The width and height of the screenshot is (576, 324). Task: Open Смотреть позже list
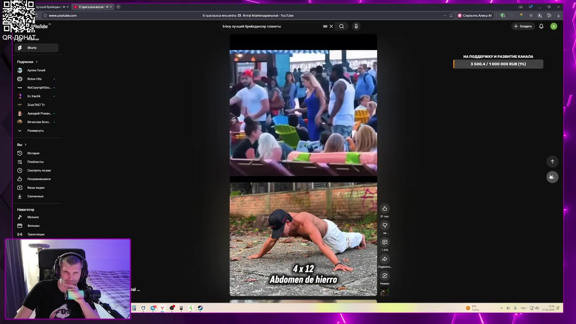[37, 170]
